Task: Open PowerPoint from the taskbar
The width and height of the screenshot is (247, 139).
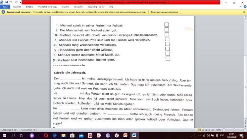Action: click(125, 135)
